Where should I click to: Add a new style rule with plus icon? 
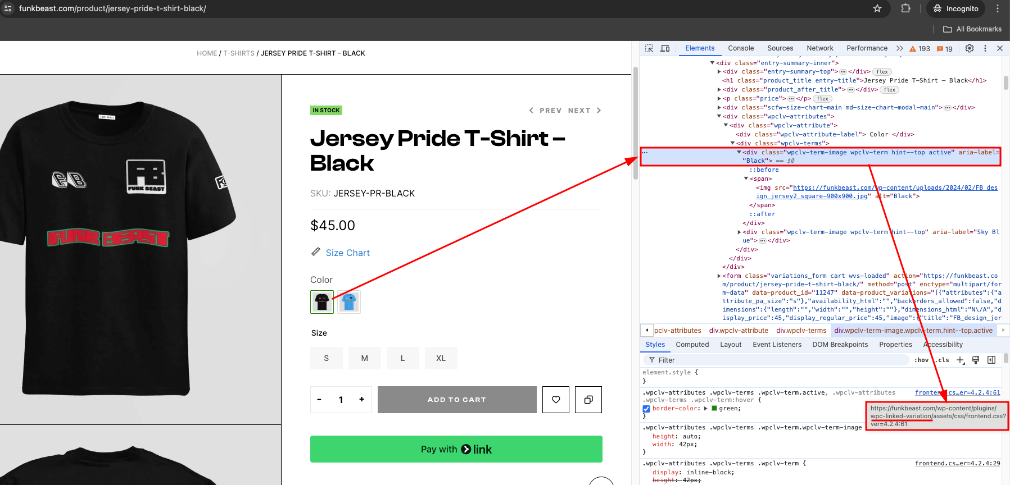pos(961,360)
